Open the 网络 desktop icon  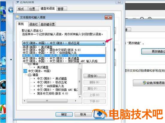coord(3,14)
